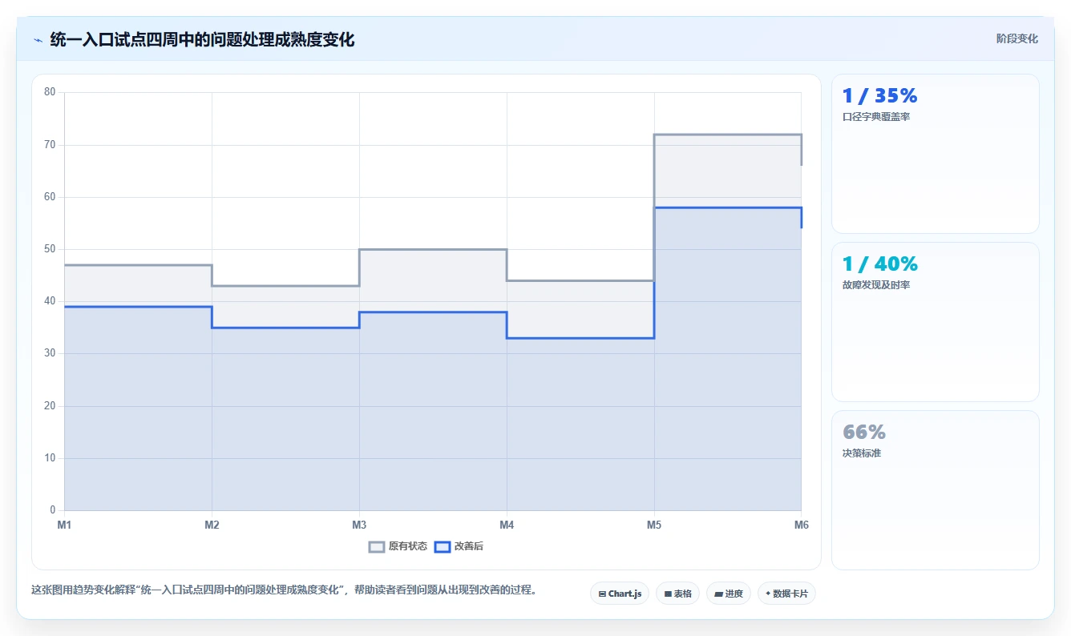Click the icon on the Chart.js tag
1071x636 pixels.
coord(602,594)
